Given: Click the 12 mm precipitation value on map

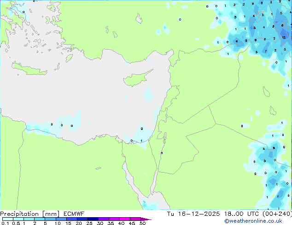Looking at the screenshot, I should [284, 38].
